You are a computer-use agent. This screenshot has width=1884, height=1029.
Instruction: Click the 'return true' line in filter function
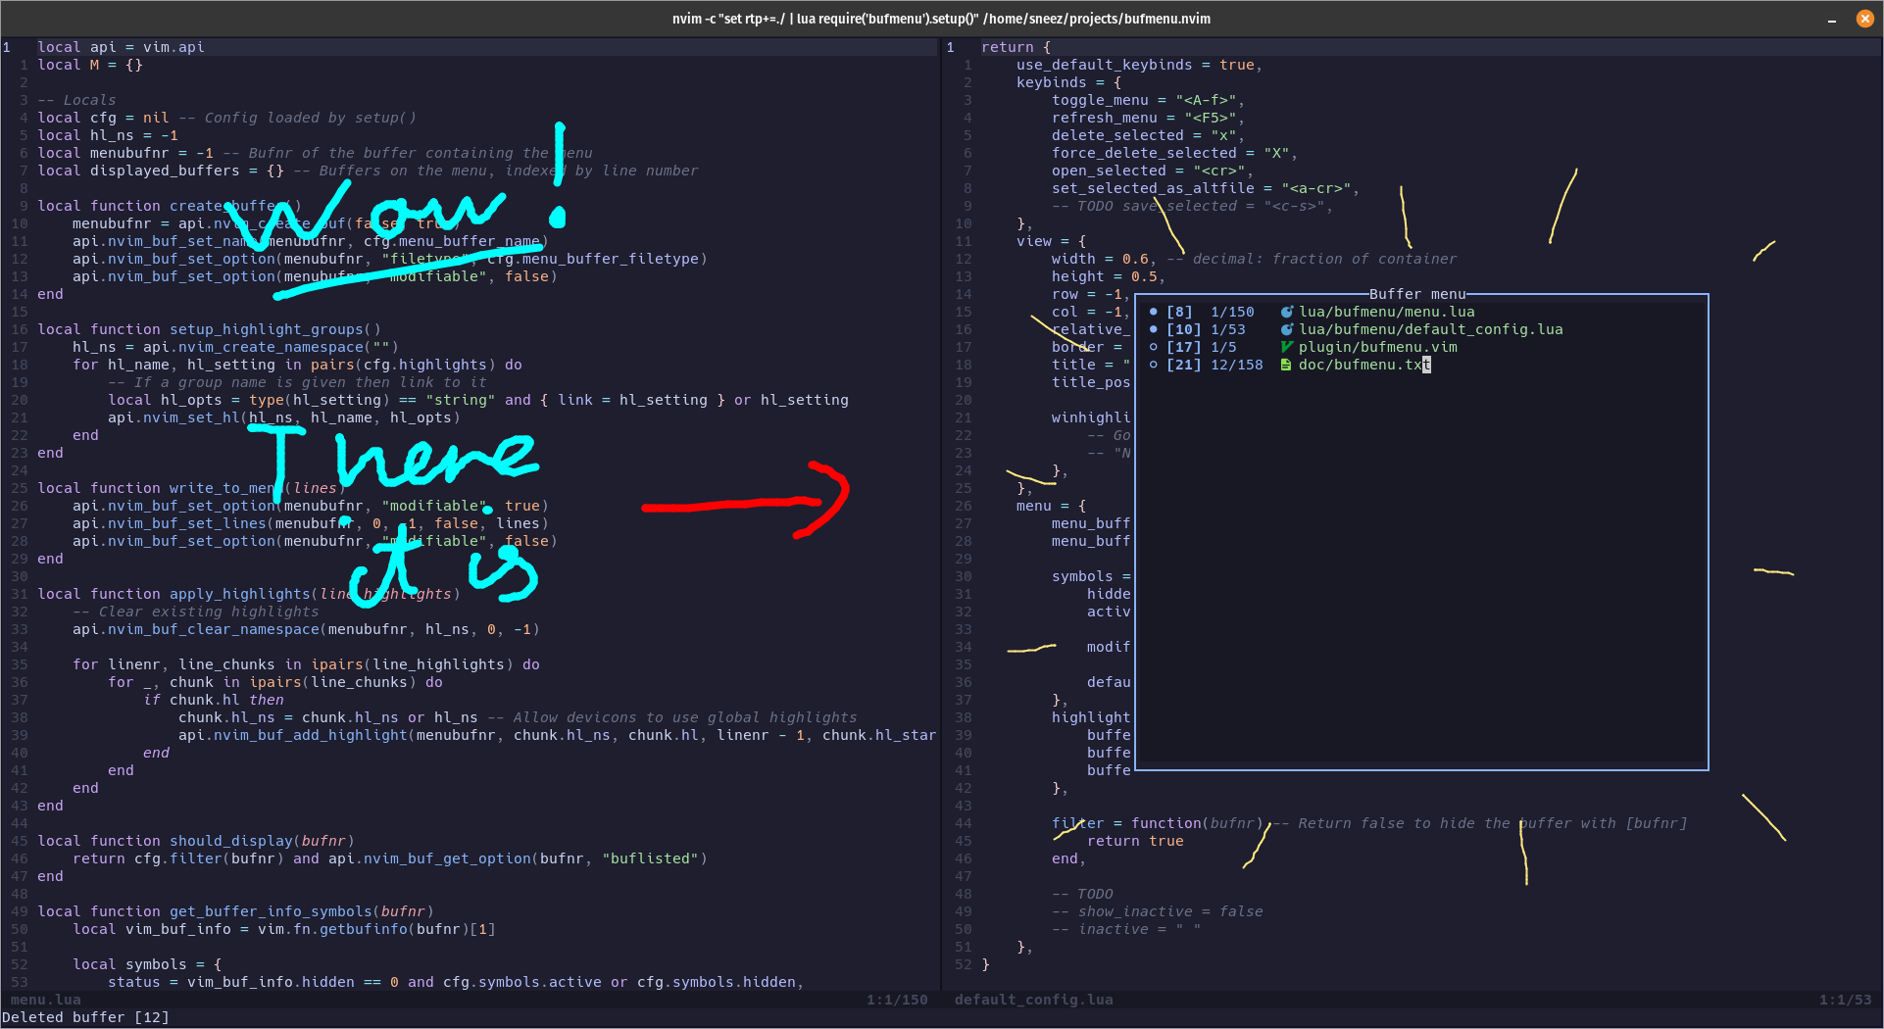click(1135, 841)
